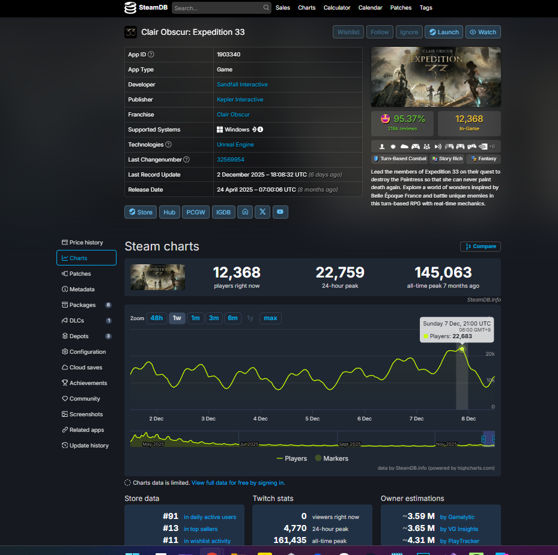Open the Metadata sidebar section
Screen dimensions: 558x555
pos(86,290)
